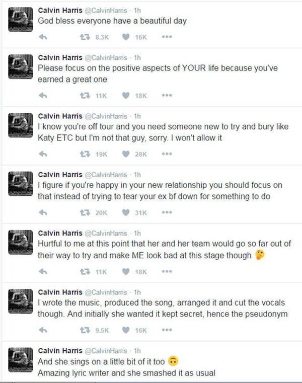Click the heart on the tweet with 31K likes
Image resolution: width=302 pixels, height=383 pixels.
(x=126, y=213)
